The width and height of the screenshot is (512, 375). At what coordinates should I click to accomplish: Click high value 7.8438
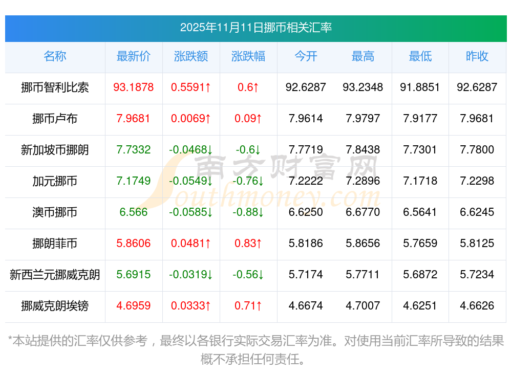[x=363, y=149]
